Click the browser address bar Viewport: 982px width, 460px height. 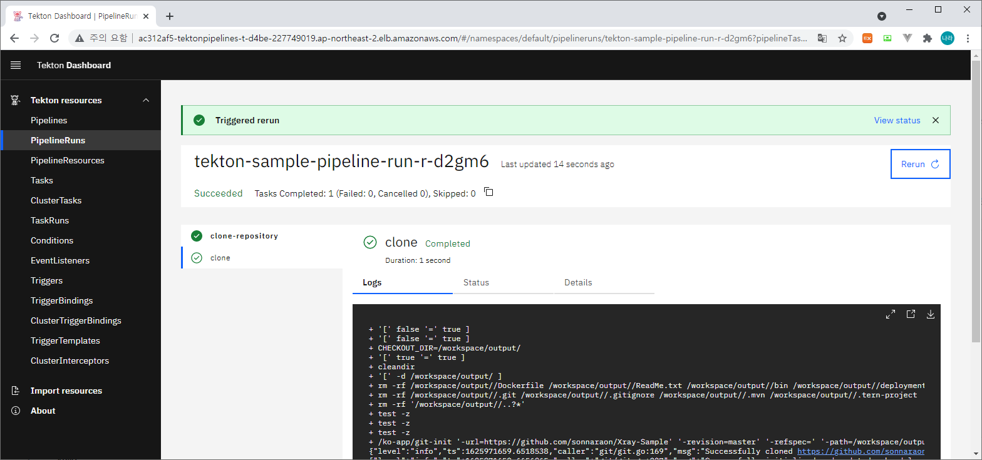473,38
